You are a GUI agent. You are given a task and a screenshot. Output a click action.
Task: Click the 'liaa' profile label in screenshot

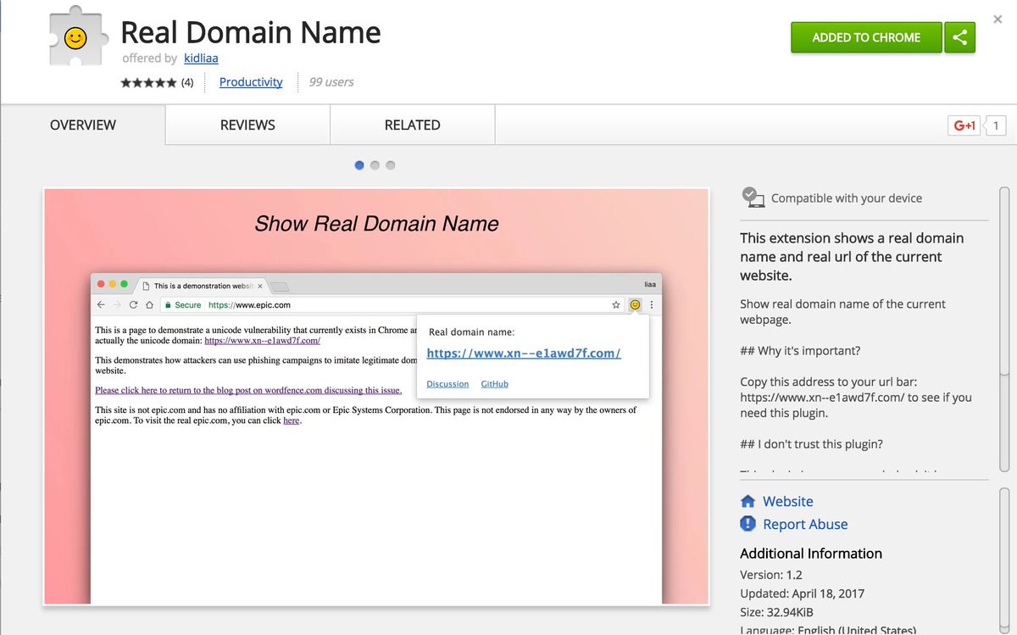650,285
